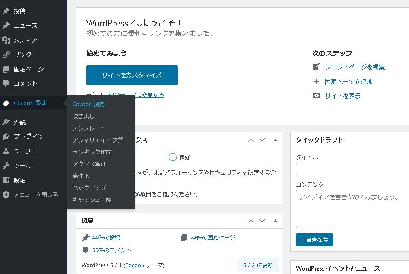Focus the タイトル input field
This screenshot has width=409, height=274.
pyautogui.click(x=352, y=169)
